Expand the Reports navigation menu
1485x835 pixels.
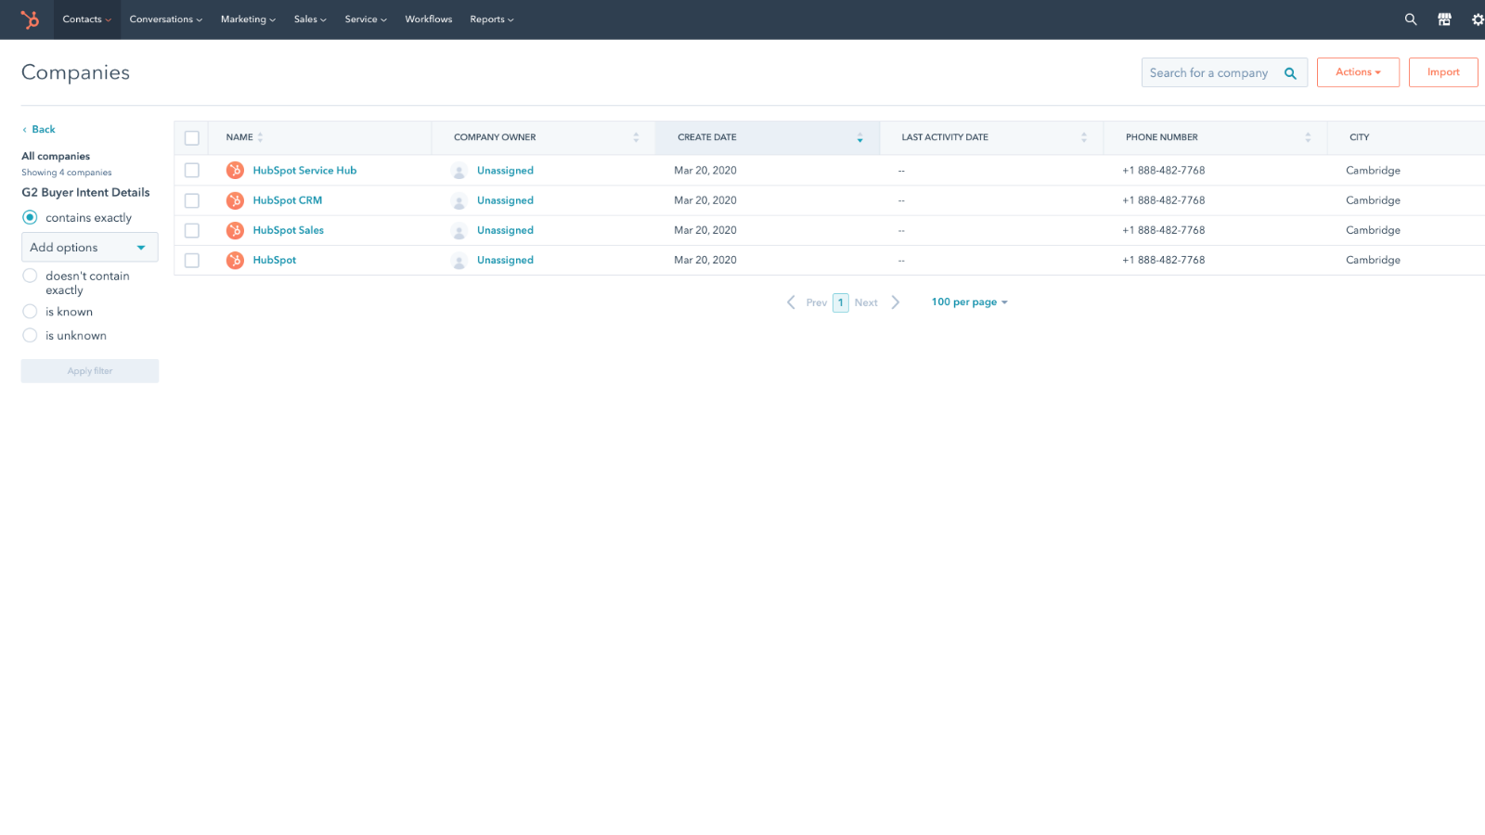point(491,19)
